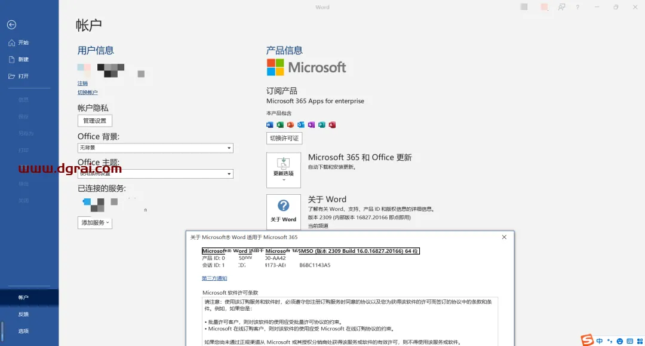The height and width of the screenshot is (346, 645).
Task: Select 打开 in the sidebar
Action: [23, 76]
